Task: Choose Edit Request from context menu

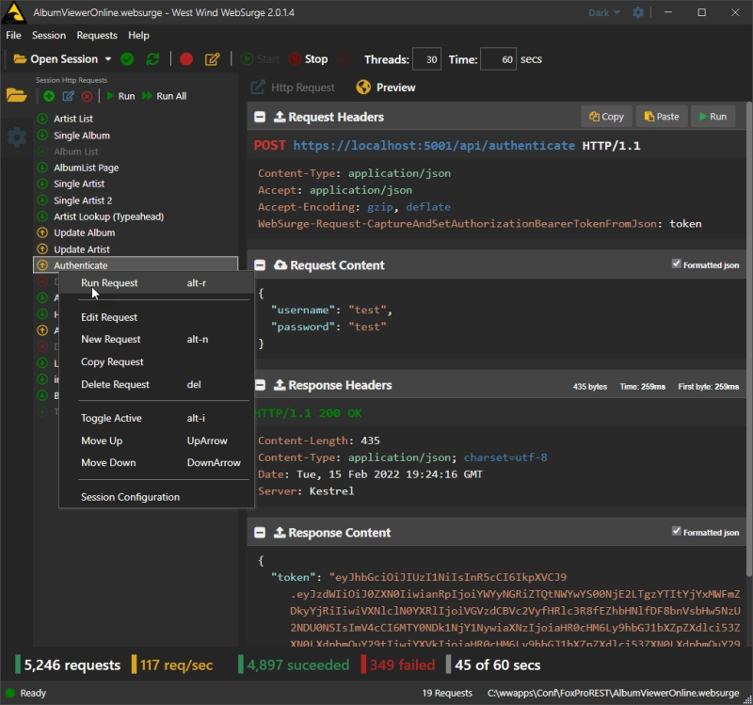Action: (x=156, y=317)
